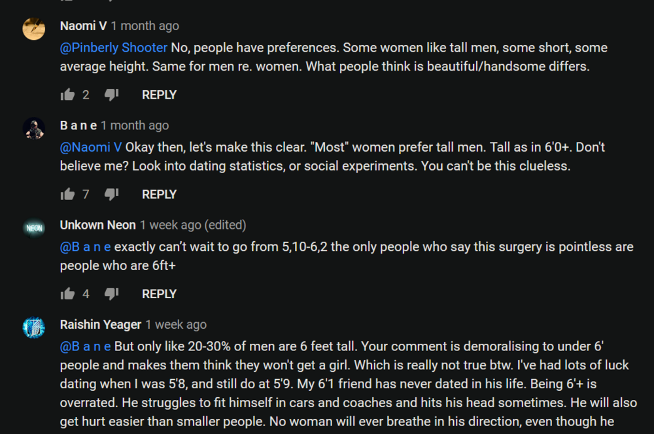The height and width of the screenshot is (434, 654).
Task: Reply to Naomi V's comment
Action: coord(159,95)
